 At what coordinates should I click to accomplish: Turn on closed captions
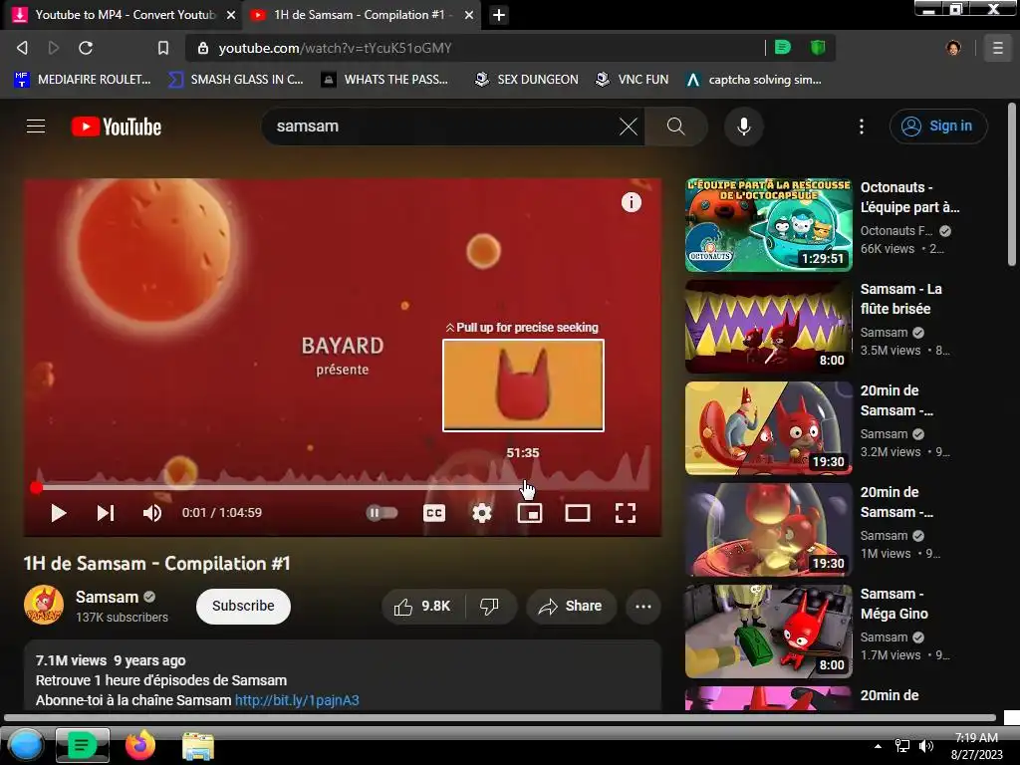[434, 513]
